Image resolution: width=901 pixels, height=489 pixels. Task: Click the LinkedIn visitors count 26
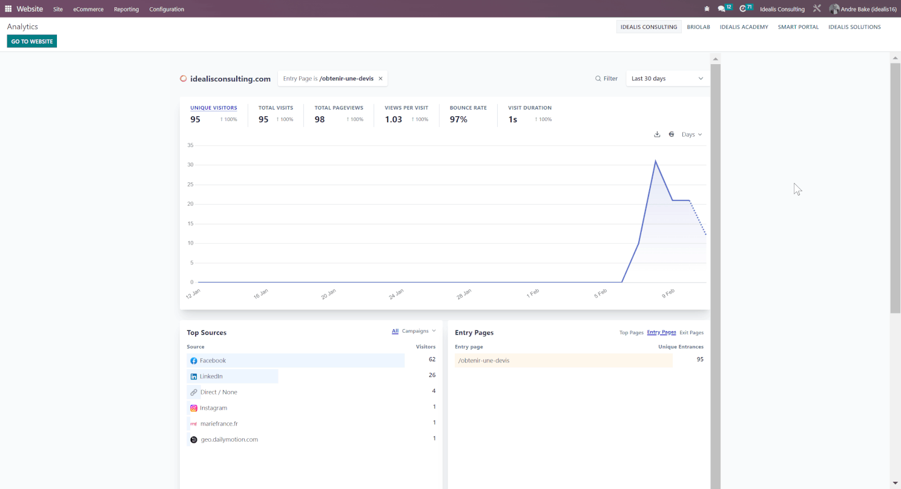tap(432, 375)
